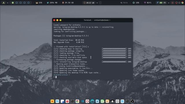Open the Arch launcher menu icon
Image resolution: width=185 pixels, height=104 pixels.
[4, 3]
